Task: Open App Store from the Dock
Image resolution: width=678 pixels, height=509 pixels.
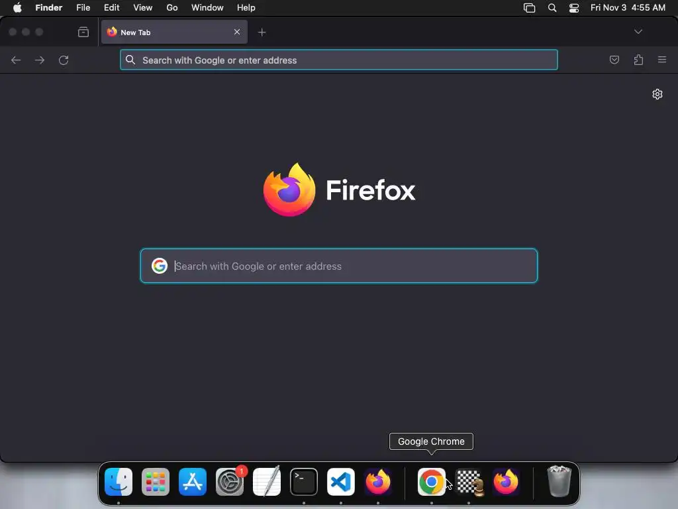Action: 193,482
